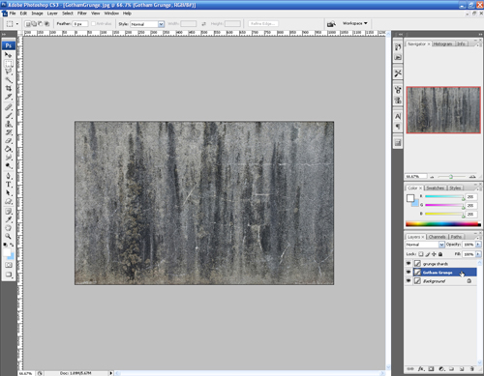Select the Eraser tool

point(9,141)
